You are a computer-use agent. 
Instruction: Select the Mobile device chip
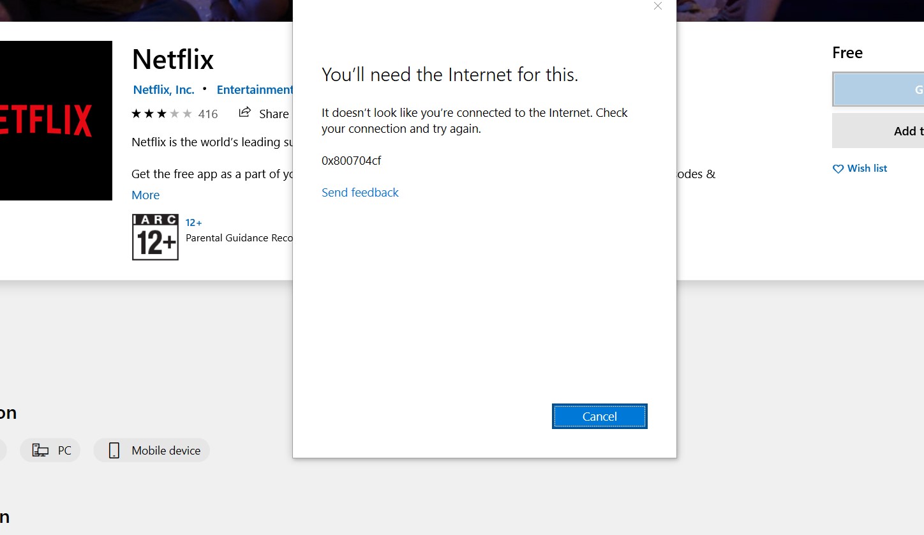point(152,450)
